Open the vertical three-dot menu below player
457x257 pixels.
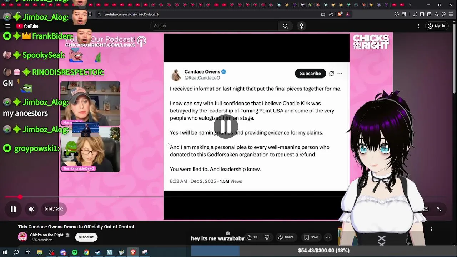click(432, 230)
